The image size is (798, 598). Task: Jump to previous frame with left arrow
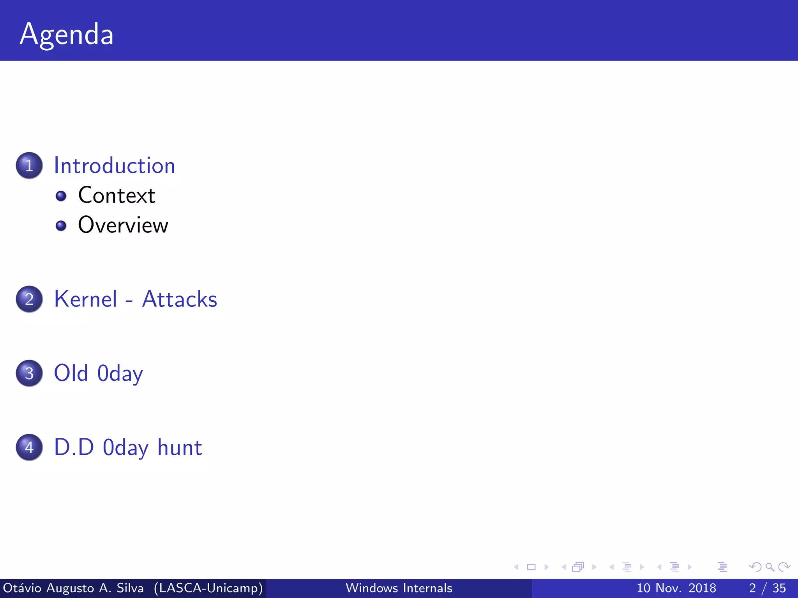click(563, 567)
